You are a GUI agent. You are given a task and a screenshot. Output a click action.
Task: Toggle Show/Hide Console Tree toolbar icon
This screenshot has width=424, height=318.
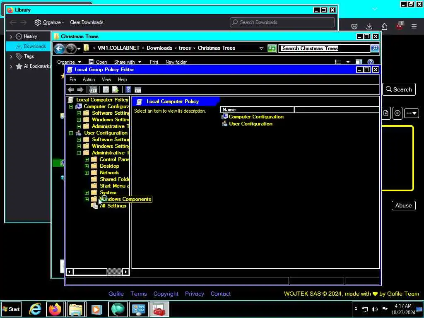click(x=93, y=89)
